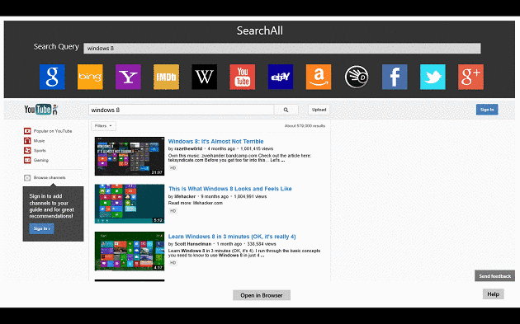Open the Music category icon
The width and height of the screenshot is (520, 324).
[27, 141]
